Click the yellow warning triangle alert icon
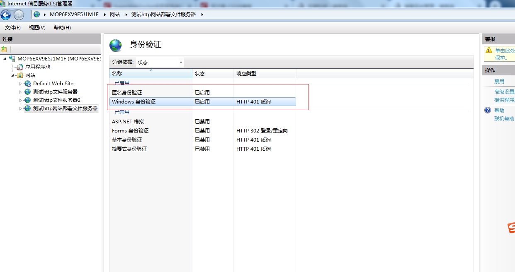 (x=488, y=51)
